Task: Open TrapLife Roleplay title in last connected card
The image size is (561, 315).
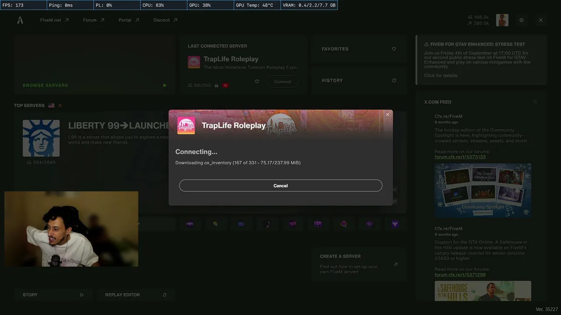Action: [231, 59]
